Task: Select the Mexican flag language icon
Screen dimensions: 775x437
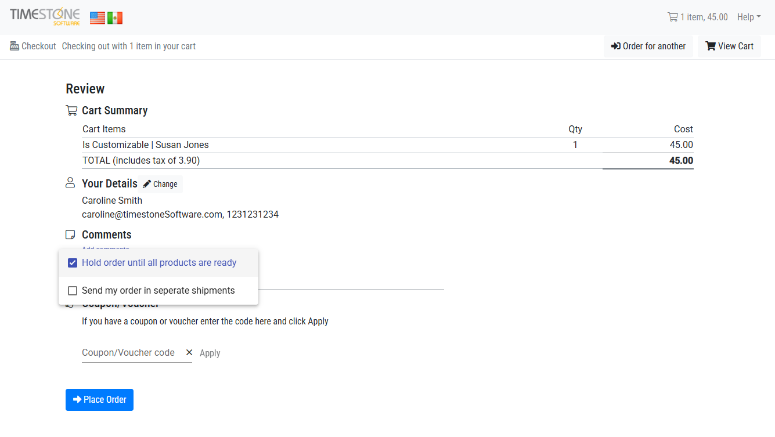Action: point(114,17)
